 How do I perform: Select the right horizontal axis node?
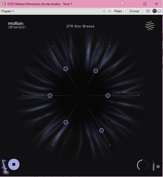[108, 96]
